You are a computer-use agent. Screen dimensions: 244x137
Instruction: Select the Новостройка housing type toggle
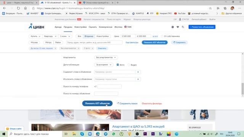(x=103, y=36)
